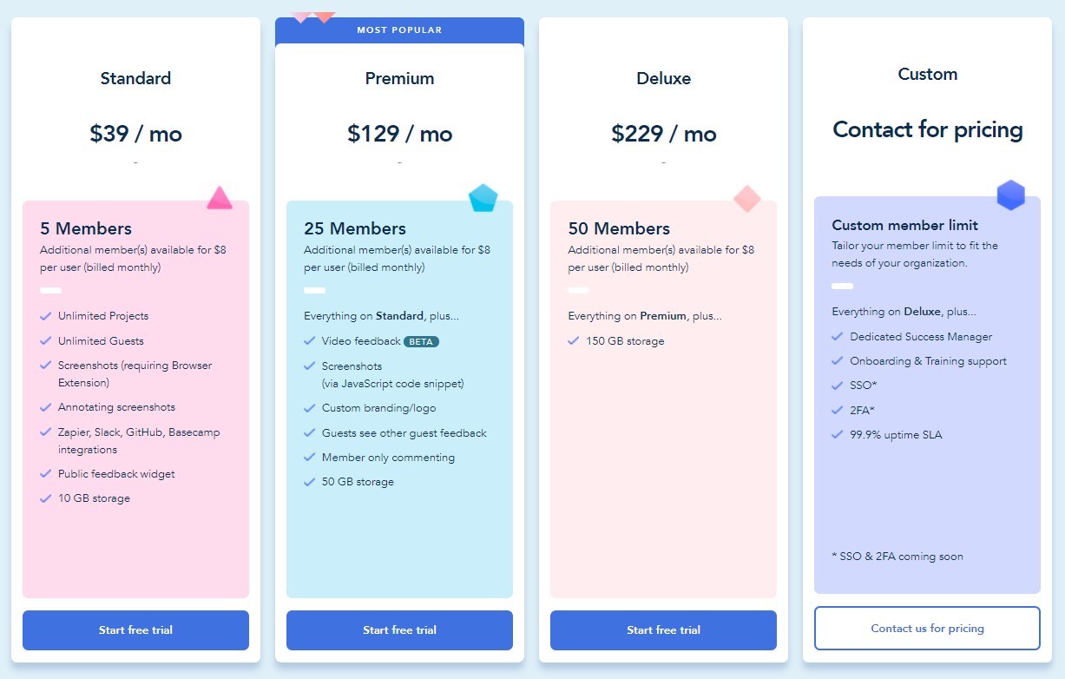Click the checkmark next to Video feedback
The width and height of the screenshot is (1065, 679).
coord(309,341)
